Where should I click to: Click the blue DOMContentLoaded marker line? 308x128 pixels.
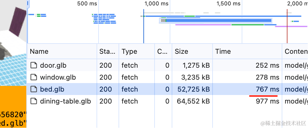coord(144,26)
